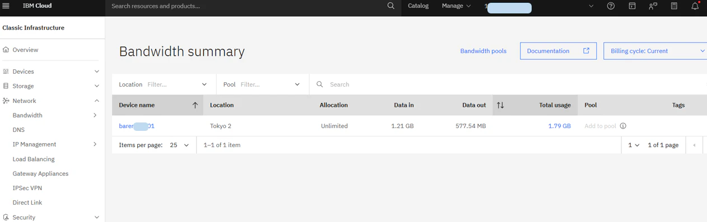Click the sort arrow on Device name column
The image size is (707, 222).
(x=195, y=105)
